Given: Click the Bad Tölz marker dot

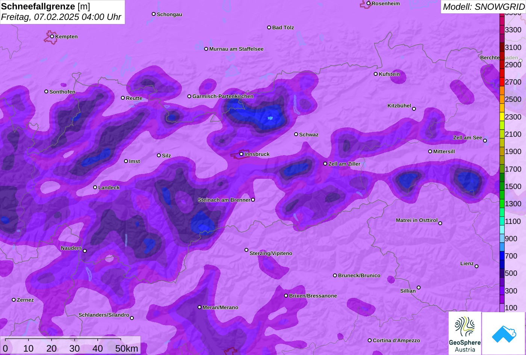Looking at the screenshot, I should click(269, 27).
